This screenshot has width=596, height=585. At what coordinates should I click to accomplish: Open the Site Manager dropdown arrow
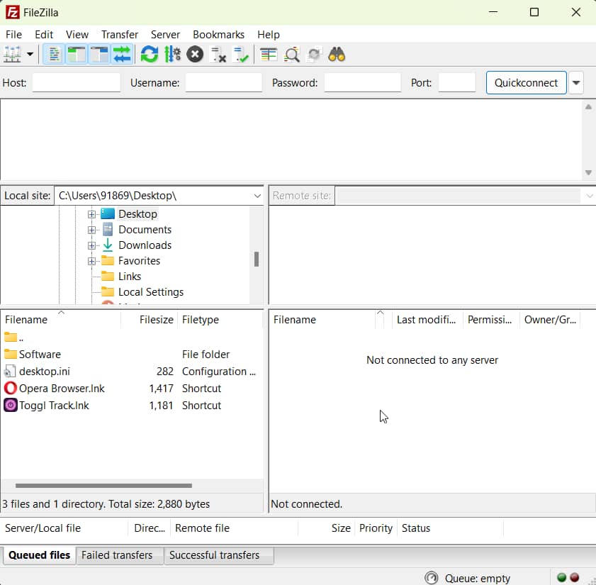click(30, 54)
